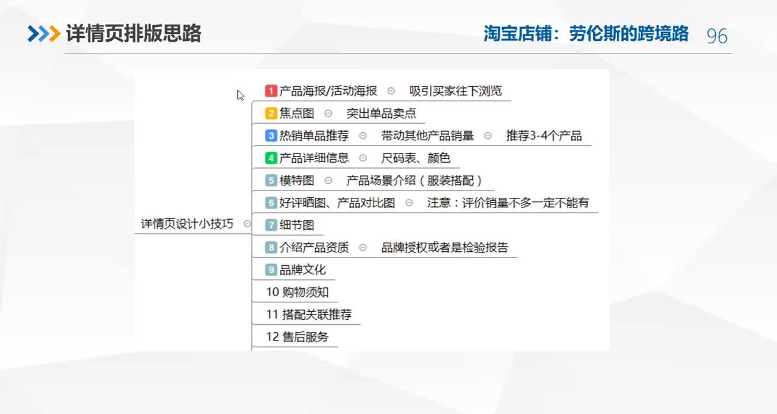This screenshot has width=777, height=414.
Task: Click the blue-orange triple chevron logo
Action: click(x=44, y=34)
